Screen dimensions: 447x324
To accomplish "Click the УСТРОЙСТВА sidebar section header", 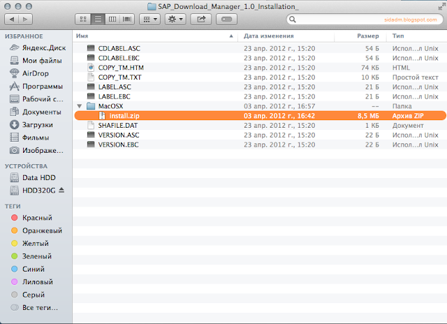I will pyautogui.click(x=26, y=166).
